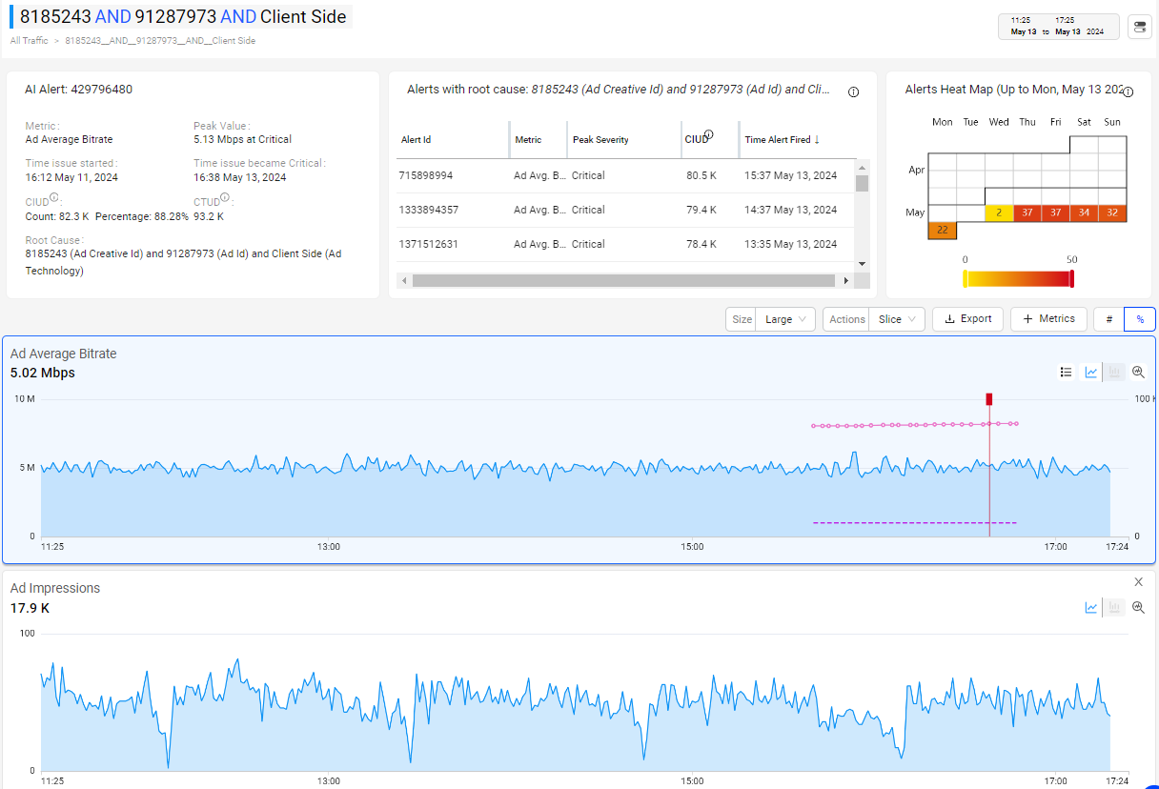Click All Traffic breadcrumb link

pos(29,41)
